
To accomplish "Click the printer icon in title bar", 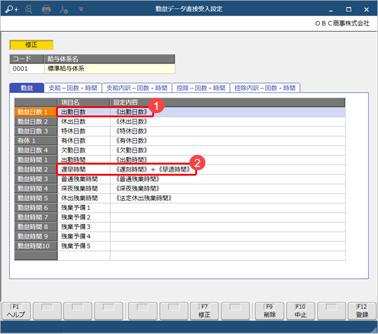I will point(47,9).
